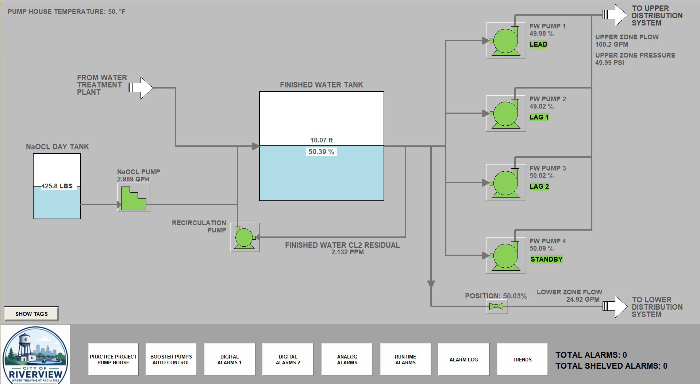
Task: Click the FW PUMP 1 name label
Action: [547, 26]
